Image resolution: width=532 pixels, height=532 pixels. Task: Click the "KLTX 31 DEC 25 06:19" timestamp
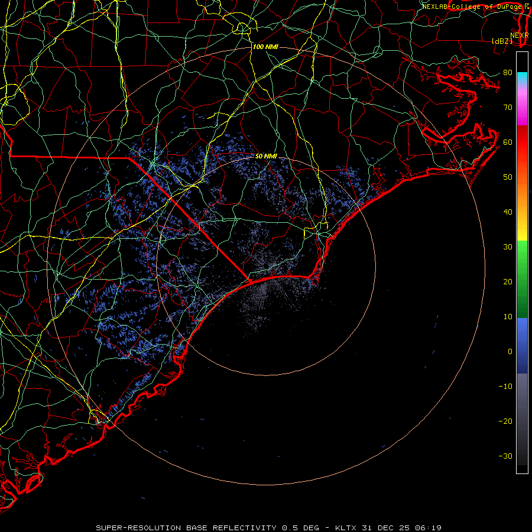point(388,528)
